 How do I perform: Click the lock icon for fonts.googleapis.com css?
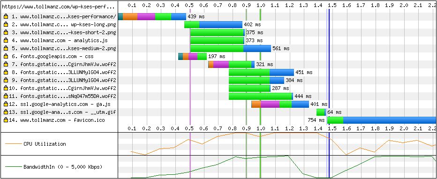6,57
